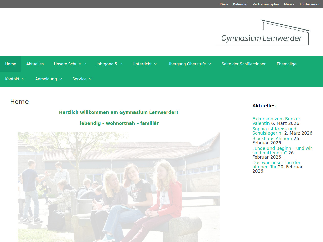Screen dimensions: 323x242
Task: Visit the Förderverein page
Action: [310, 4]
